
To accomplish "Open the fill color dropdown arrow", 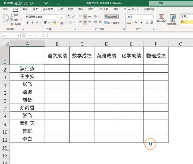I will point(58,23).
